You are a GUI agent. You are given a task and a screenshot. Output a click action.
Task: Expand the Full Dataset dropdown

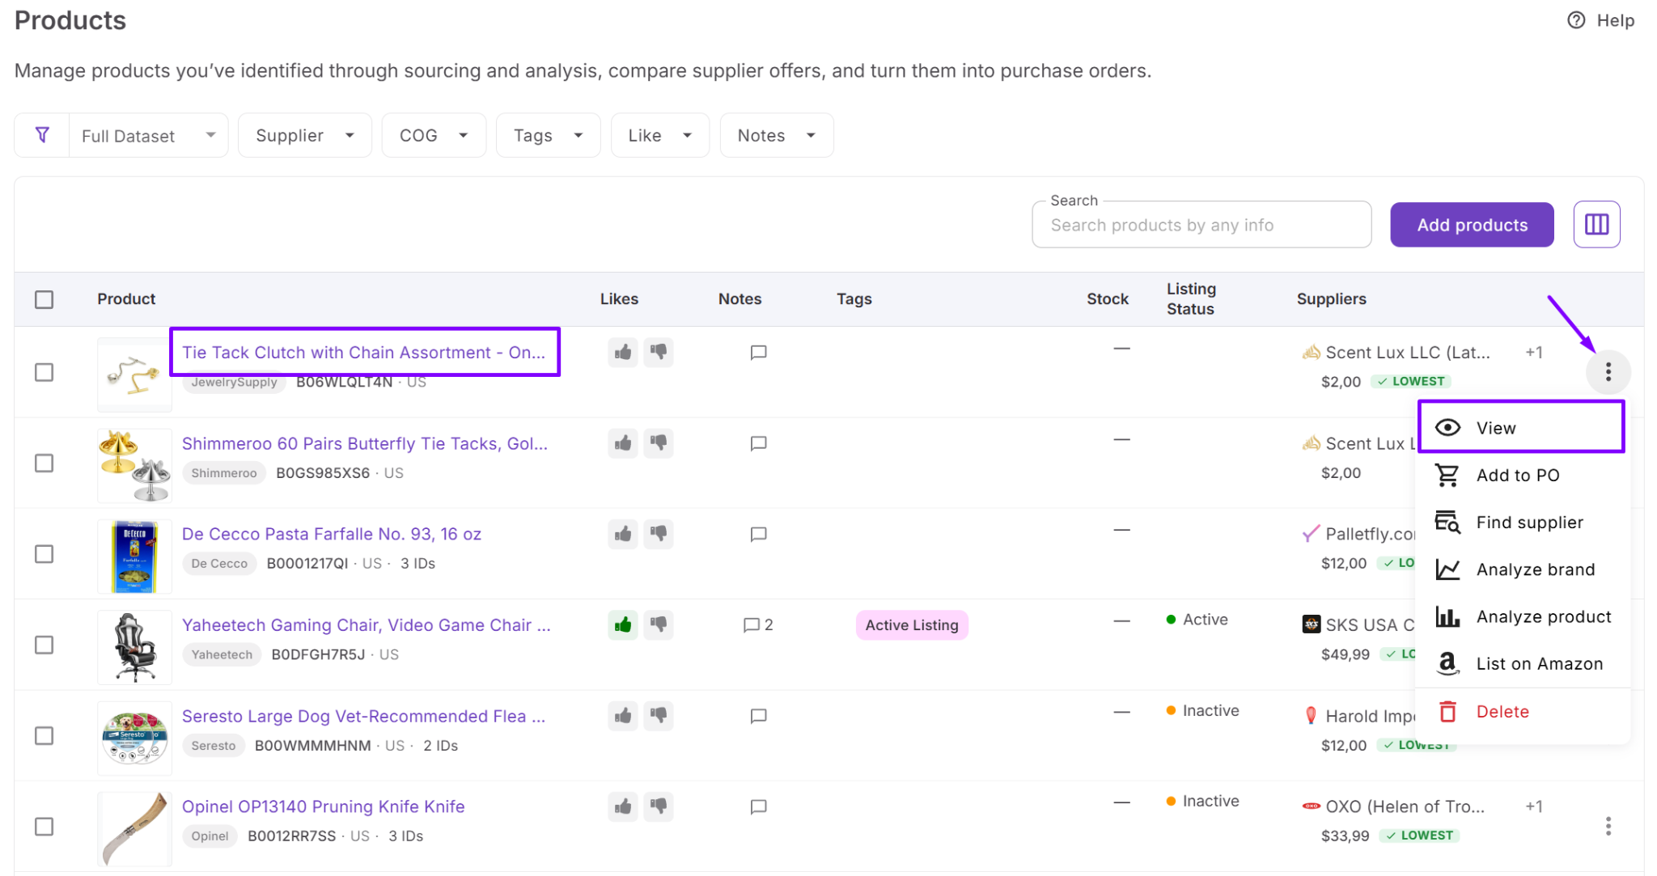pos(149,135)
